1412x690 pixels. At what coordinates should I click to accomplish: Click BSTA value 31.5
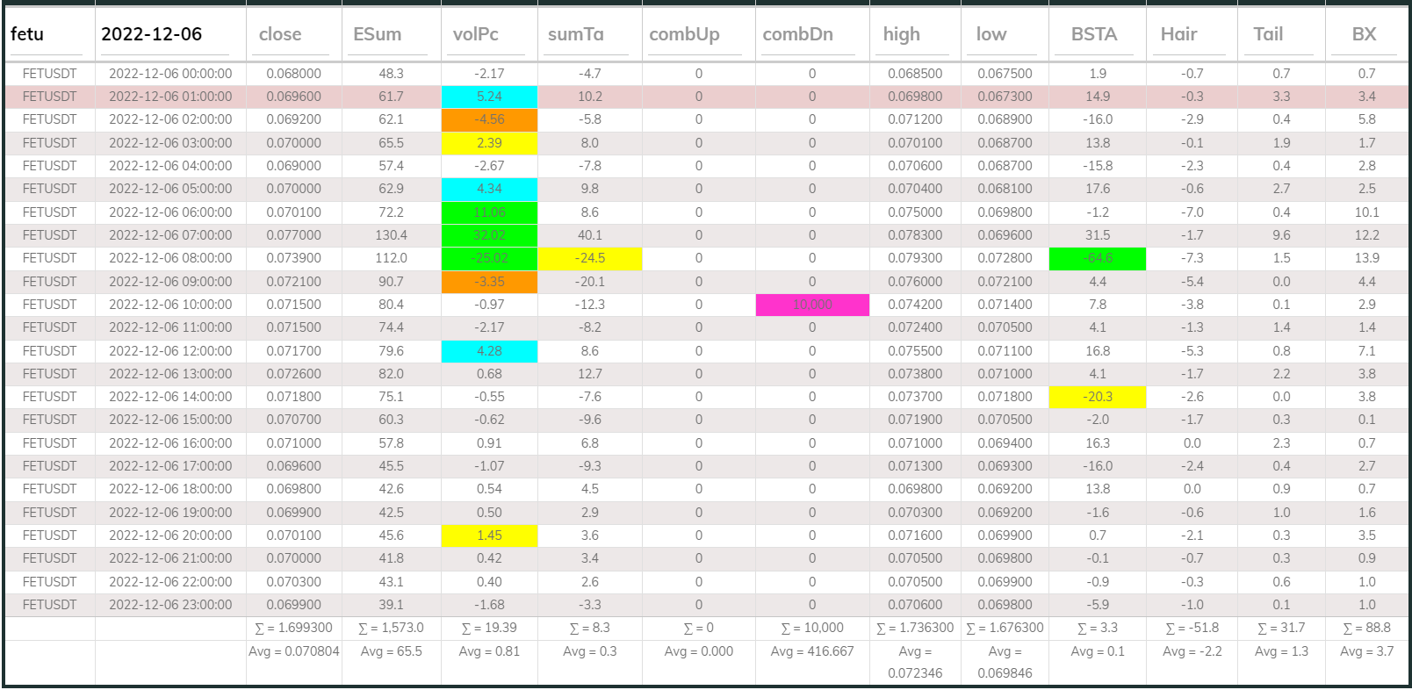(x=1098, y=235)
